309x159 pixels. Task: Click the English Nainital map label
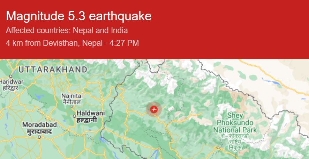tap(72, 96)
